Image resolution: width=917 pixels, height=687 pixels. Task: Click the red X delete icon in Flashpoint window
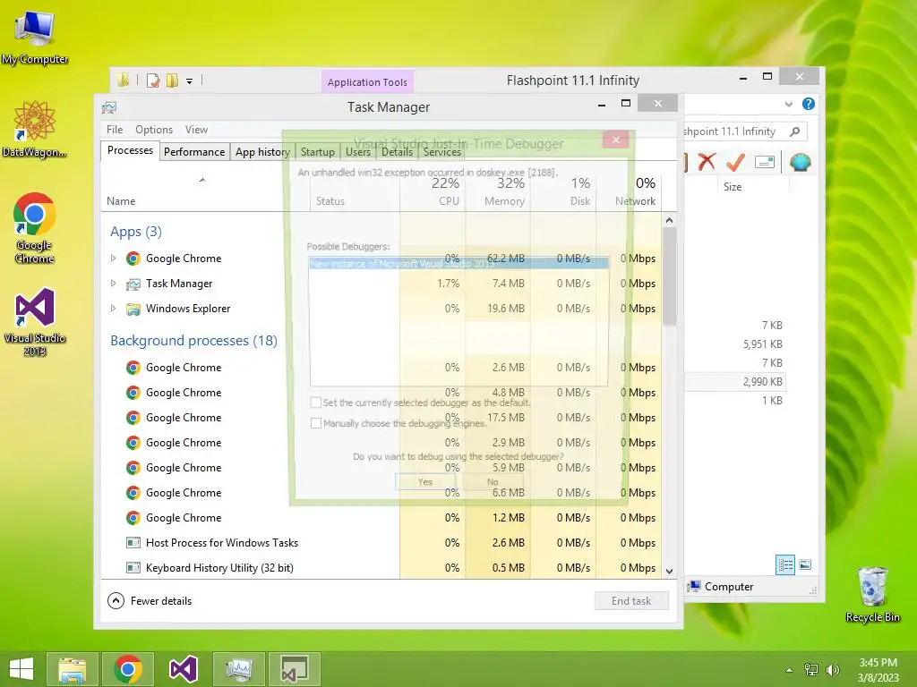coord(707,161)
